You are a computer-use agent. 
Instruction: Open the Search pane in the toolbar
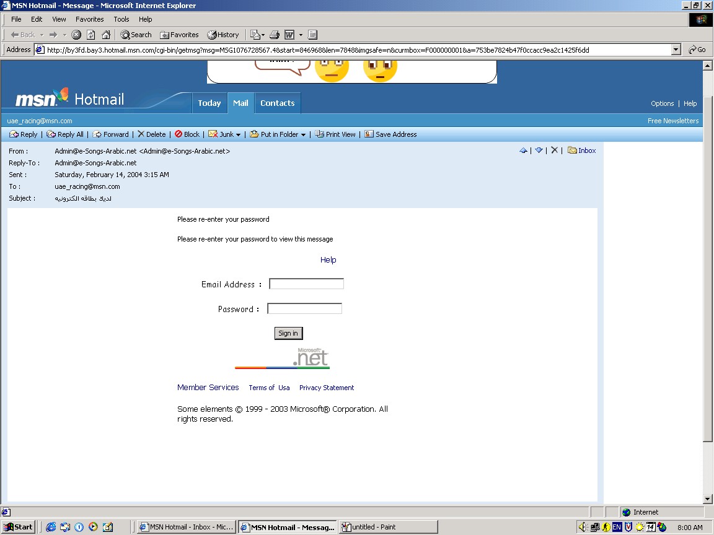[136, 35]
